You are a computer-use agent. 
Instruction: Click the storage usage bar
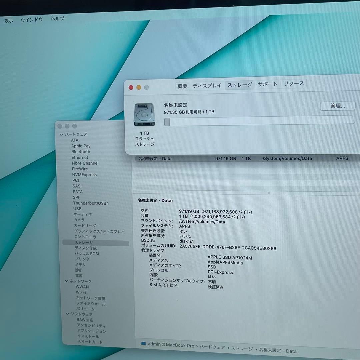[258, 122]
